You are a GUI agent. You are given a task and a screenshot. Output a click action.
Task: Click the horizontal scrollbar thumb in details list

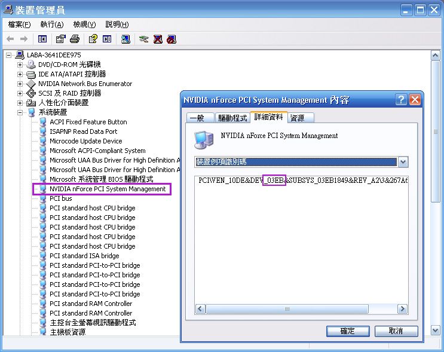pos(287,309)
